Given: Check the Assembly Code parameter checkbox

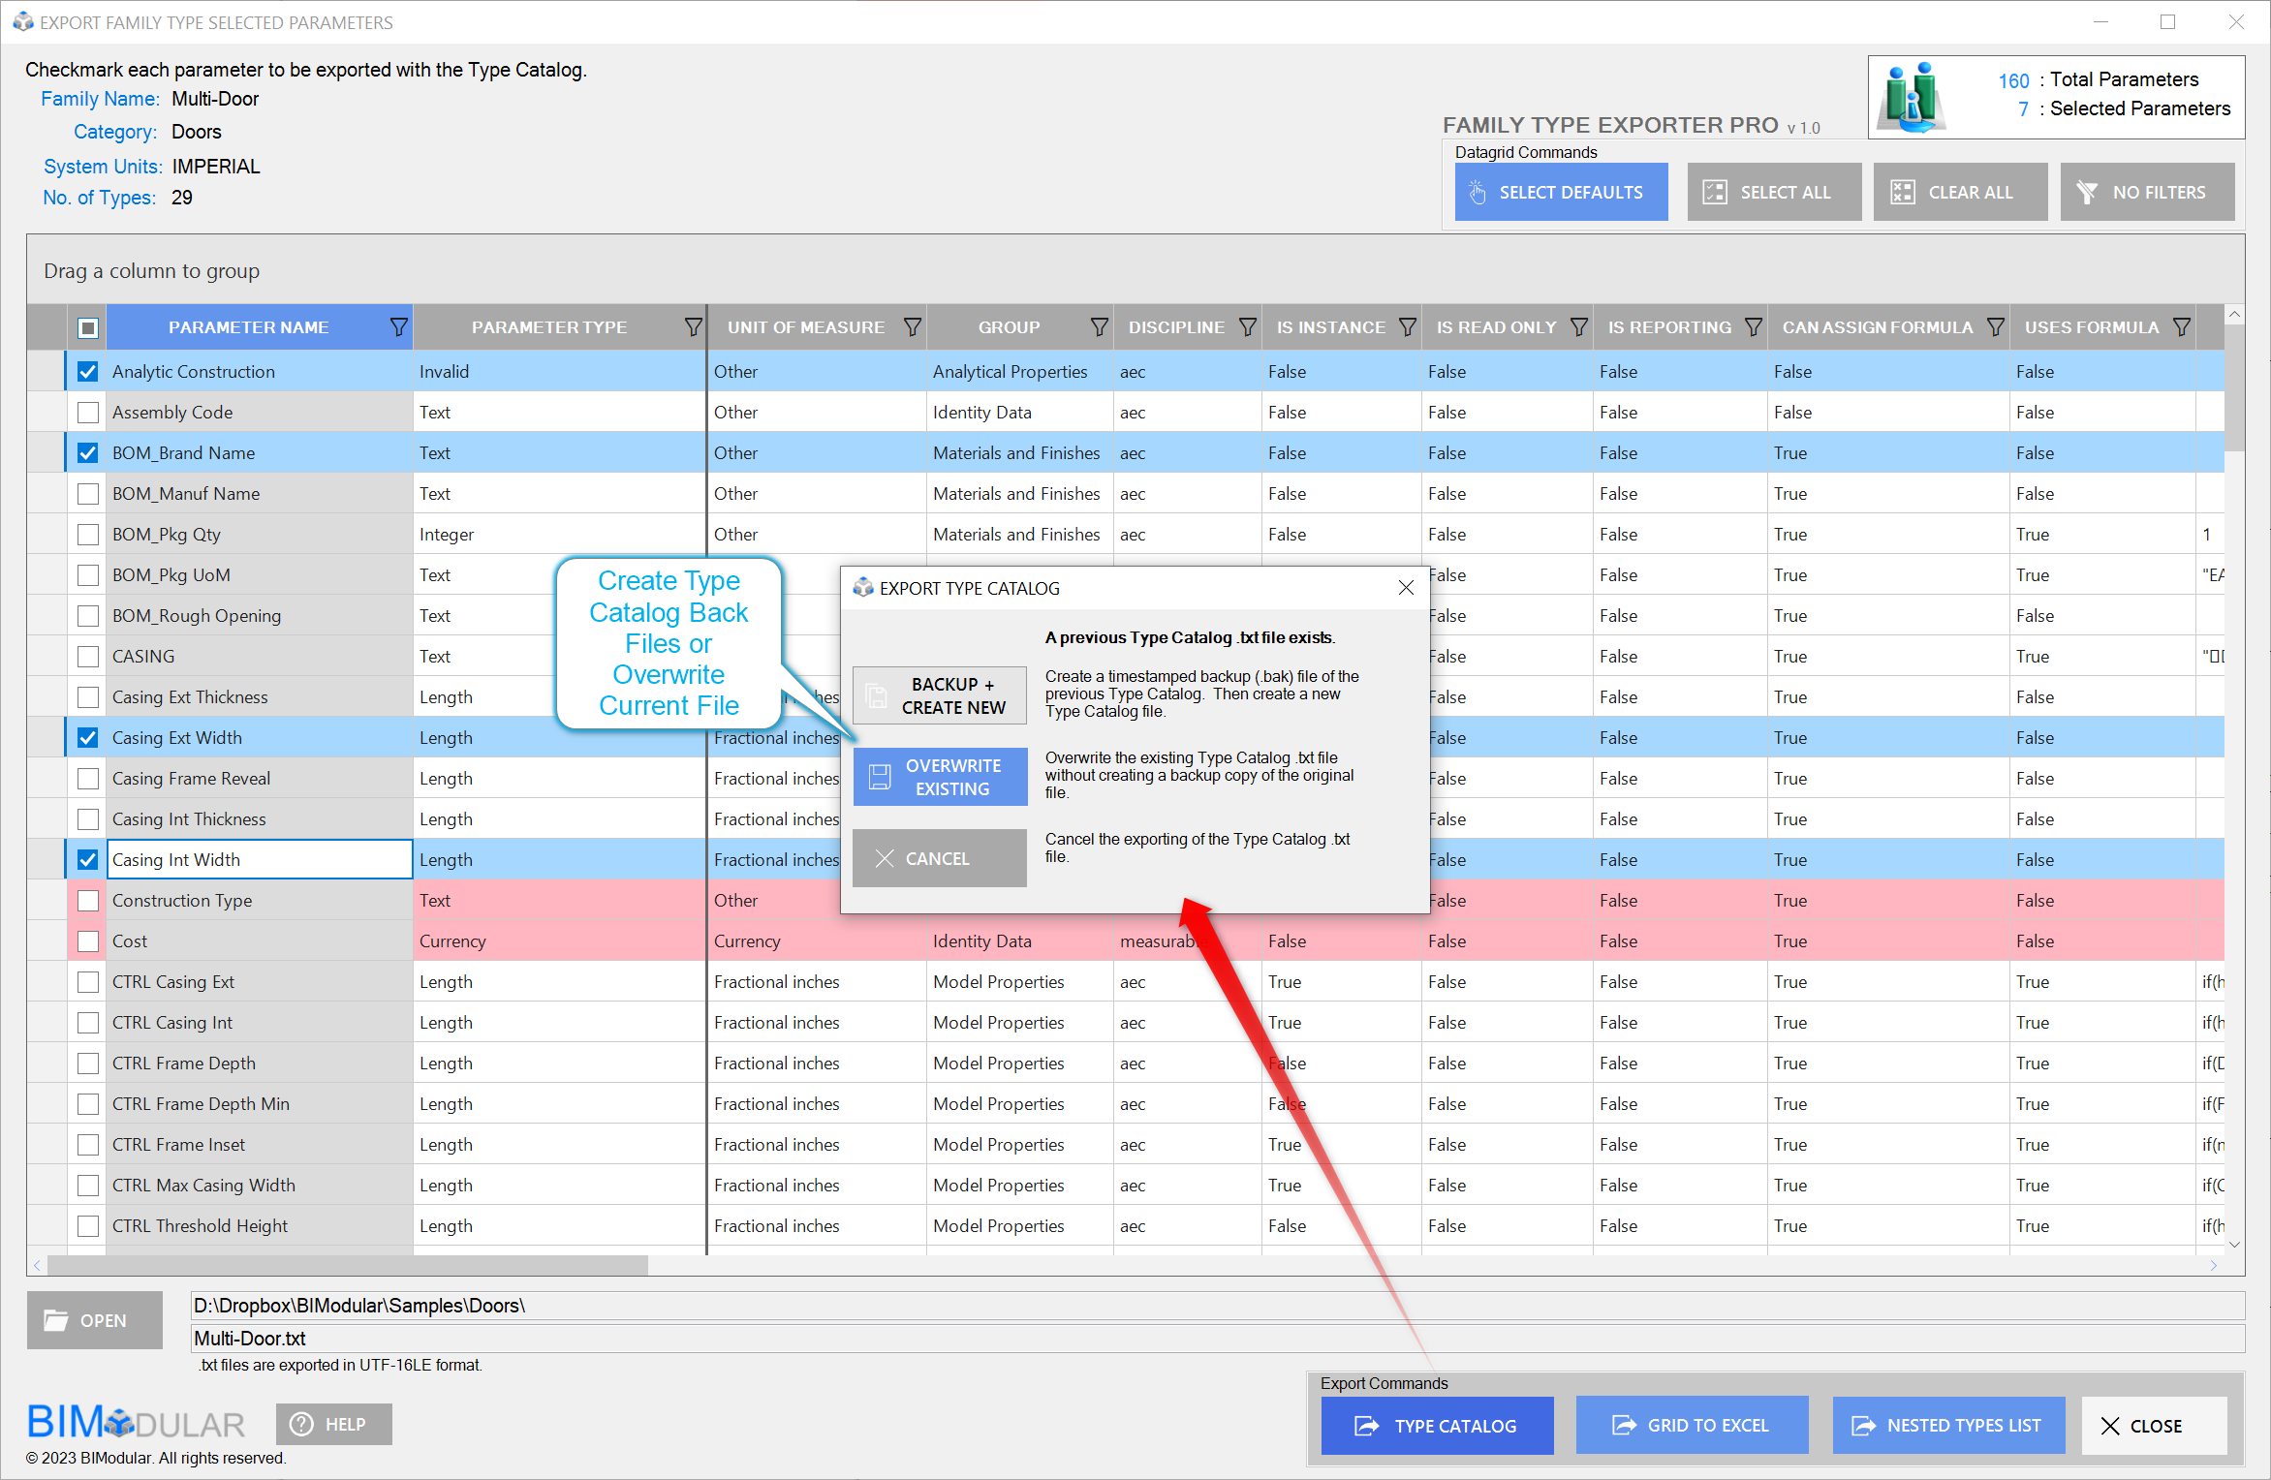Looking at the screenshot, I should (87, 413).
